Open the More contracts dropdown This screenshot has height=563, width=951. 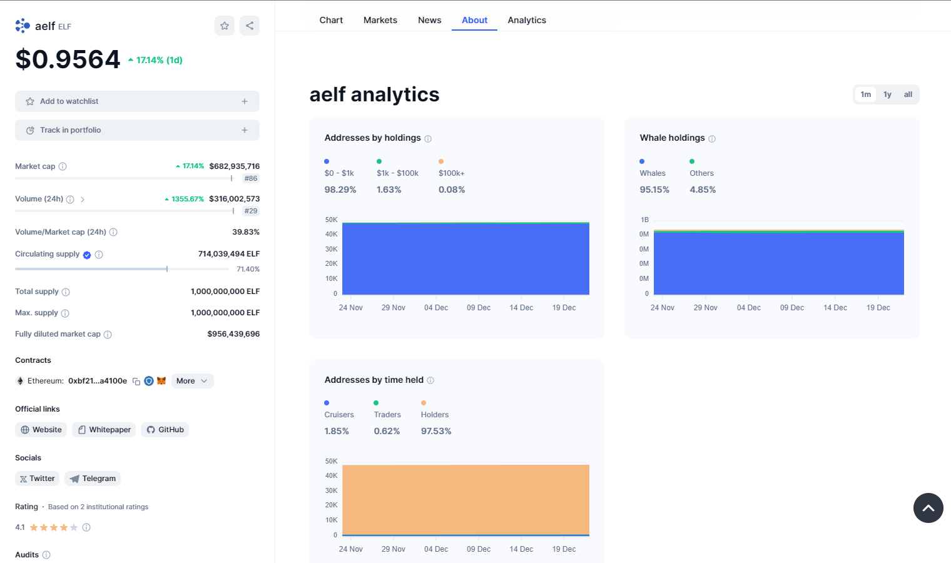[193, 381]
